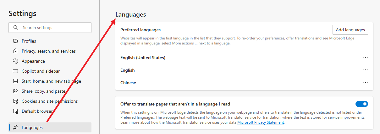Click the English language entry
The width and height of the screenshot is (380, 134).
244,70
